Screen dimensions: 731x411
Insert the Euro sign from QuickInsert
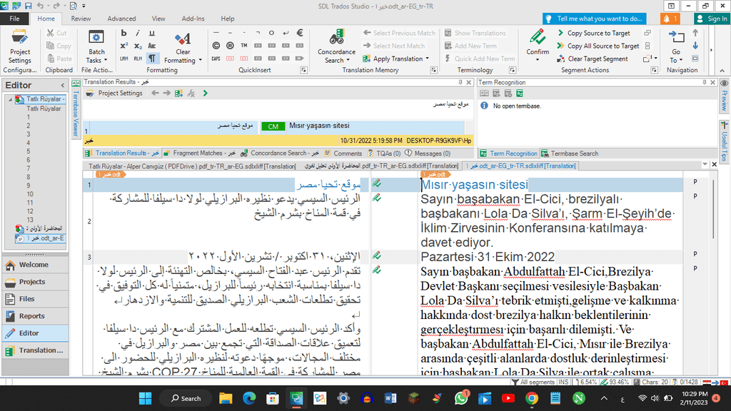coord(301,33)
